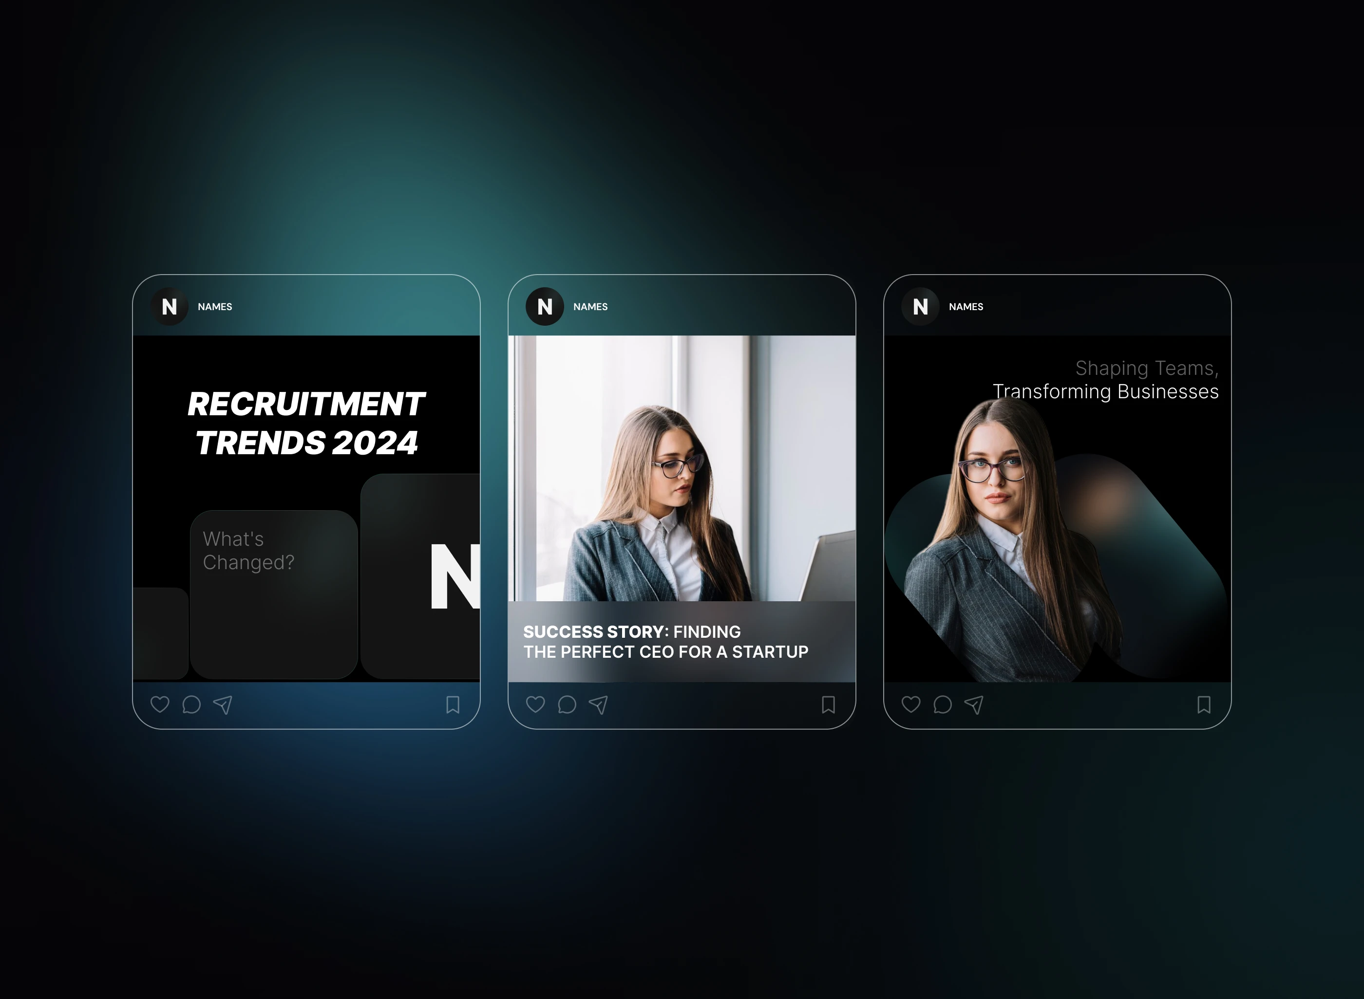Click 'Transforming Businesses' text
This screenshot has height=999, width=1364.
1106,392
